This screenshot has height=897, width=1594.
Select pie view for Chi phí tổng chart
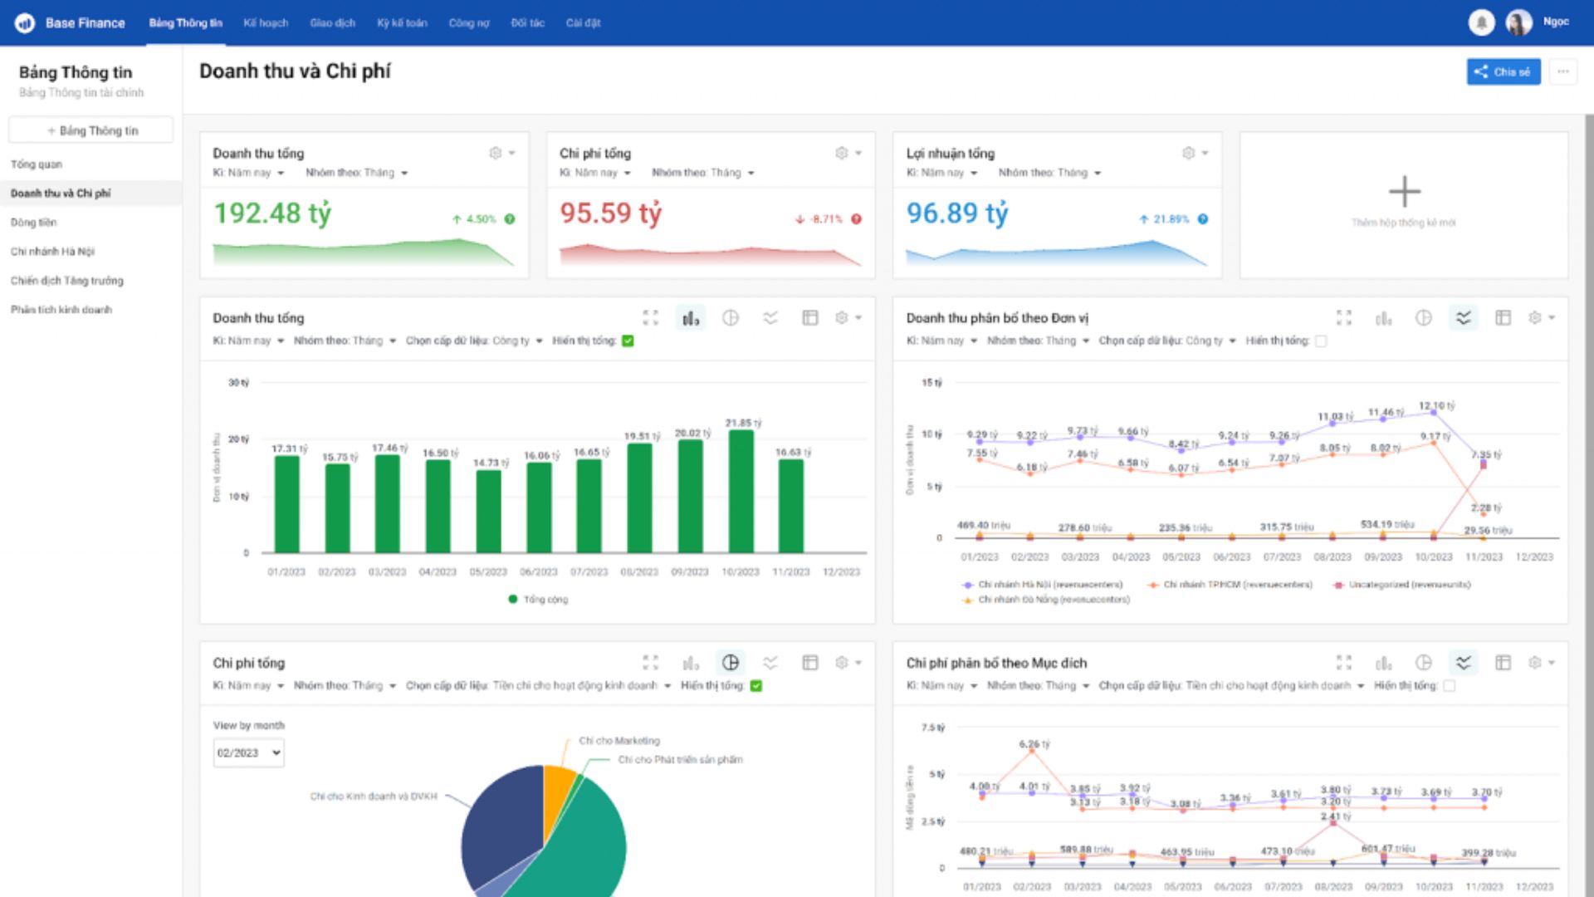pyautogui.click(x=731, y=663)
